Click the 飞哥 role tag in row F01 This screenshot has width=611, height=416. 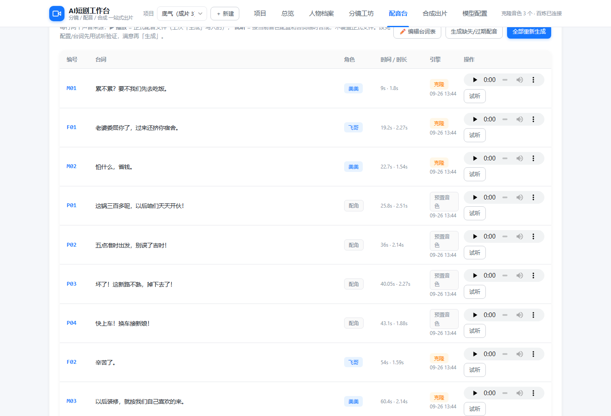pos(353,127)
